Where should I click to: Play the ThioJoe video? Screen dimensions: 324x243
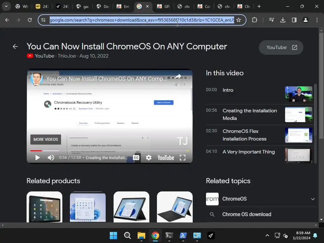(x=37, y=158)
